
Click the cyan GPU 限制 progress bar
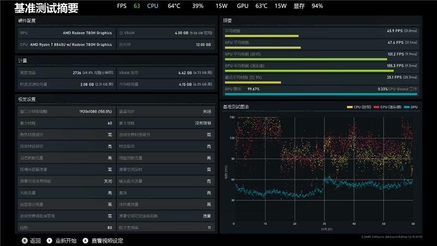tap(321, 94)
